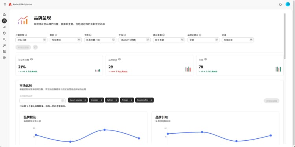Show info for 类别 filter
The image size is (295, 147).
click(56, 35)
